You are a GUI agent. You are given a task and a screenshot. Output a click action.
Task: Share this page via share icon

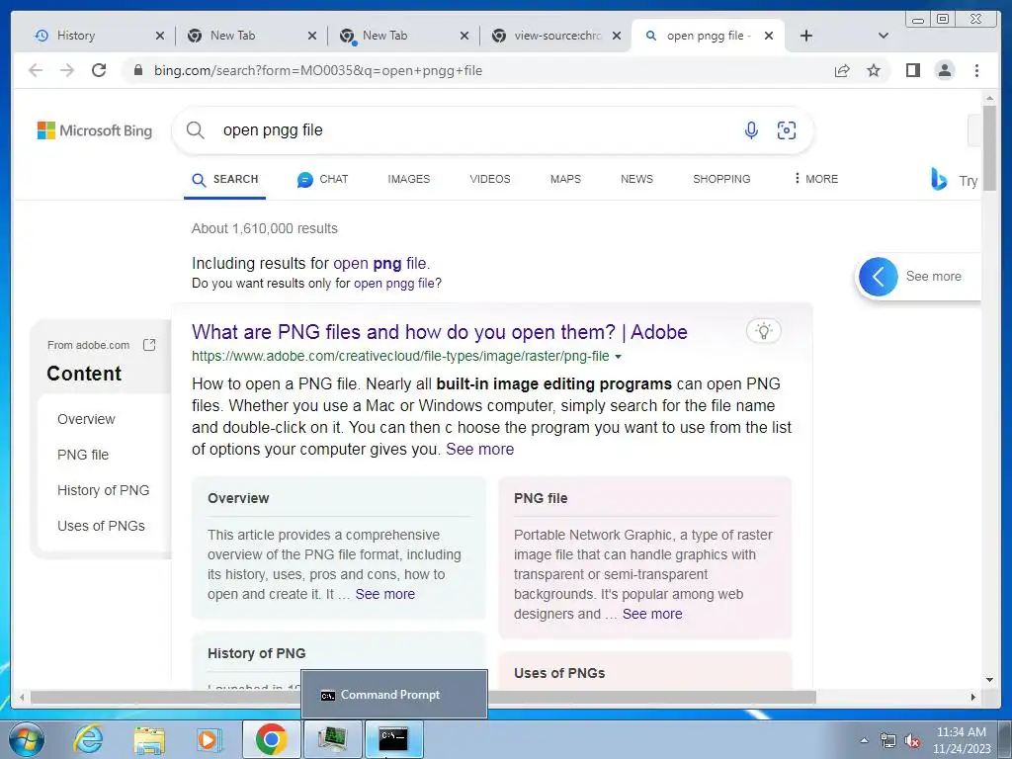click(x=842, y=70)
